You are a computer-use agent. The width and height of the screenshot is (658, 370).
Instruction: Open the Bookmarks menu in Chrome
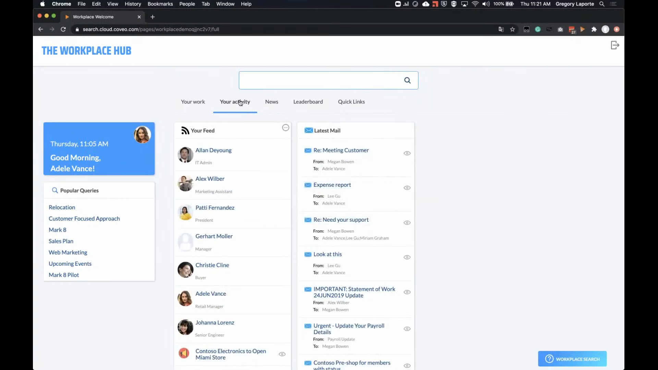(160, 4)
